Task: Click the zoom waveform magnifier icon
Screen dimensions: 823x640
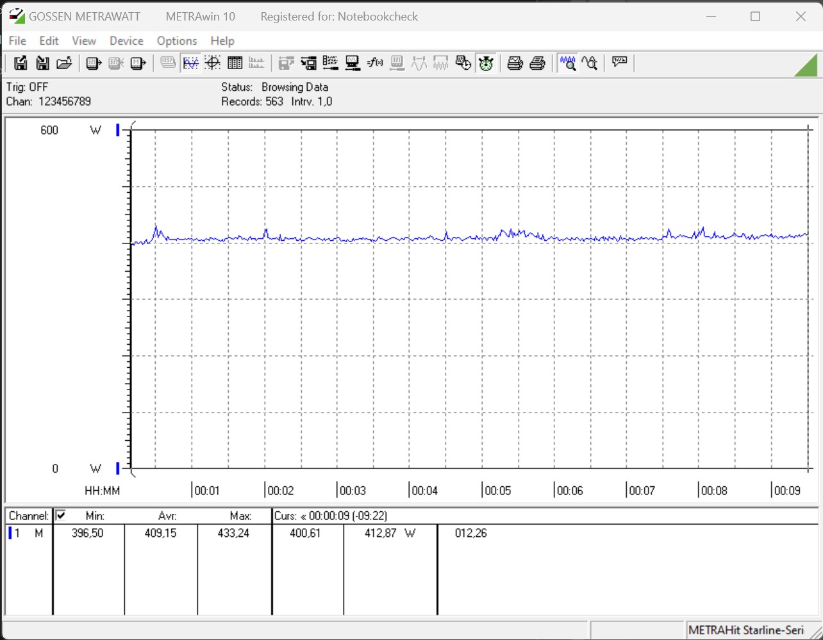Action: coord(567,63)
